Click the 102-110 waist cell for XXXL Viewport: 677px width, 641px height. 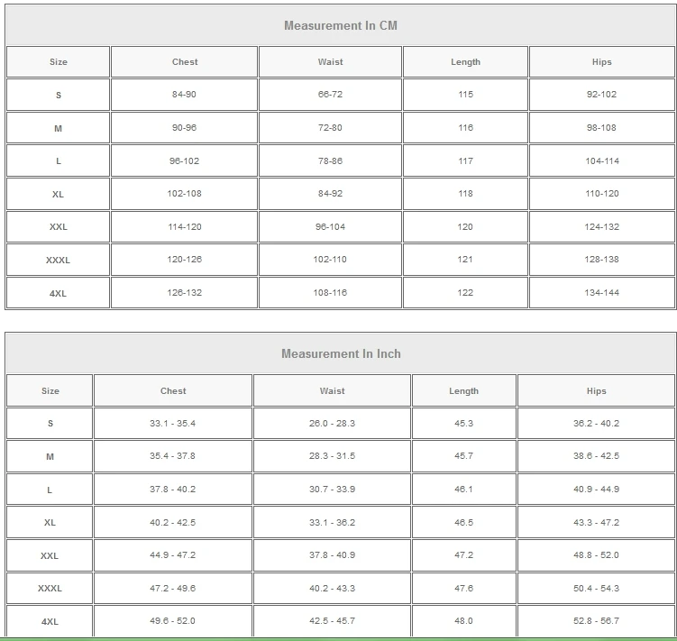330,260
